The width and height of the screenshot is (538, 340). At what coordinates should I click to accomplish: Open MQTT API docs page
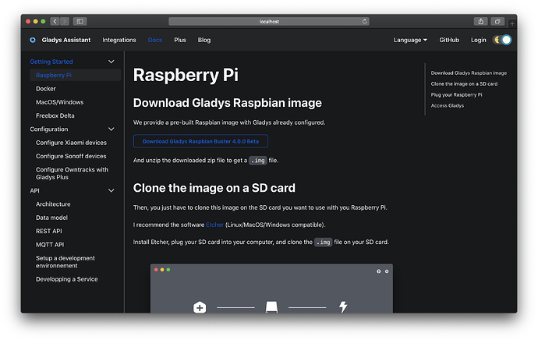click(x=50, y=245)
